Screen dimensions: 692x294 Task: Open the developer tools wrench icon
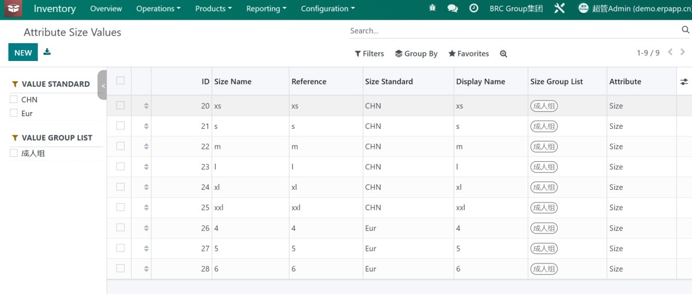559,9
